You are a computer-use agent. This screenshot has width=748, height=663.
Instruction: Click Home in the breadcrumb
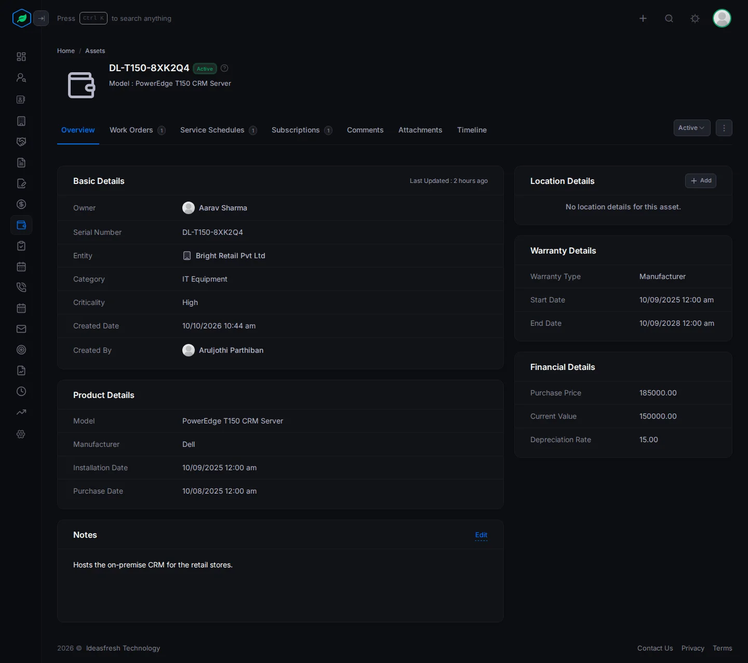(66, 51)
